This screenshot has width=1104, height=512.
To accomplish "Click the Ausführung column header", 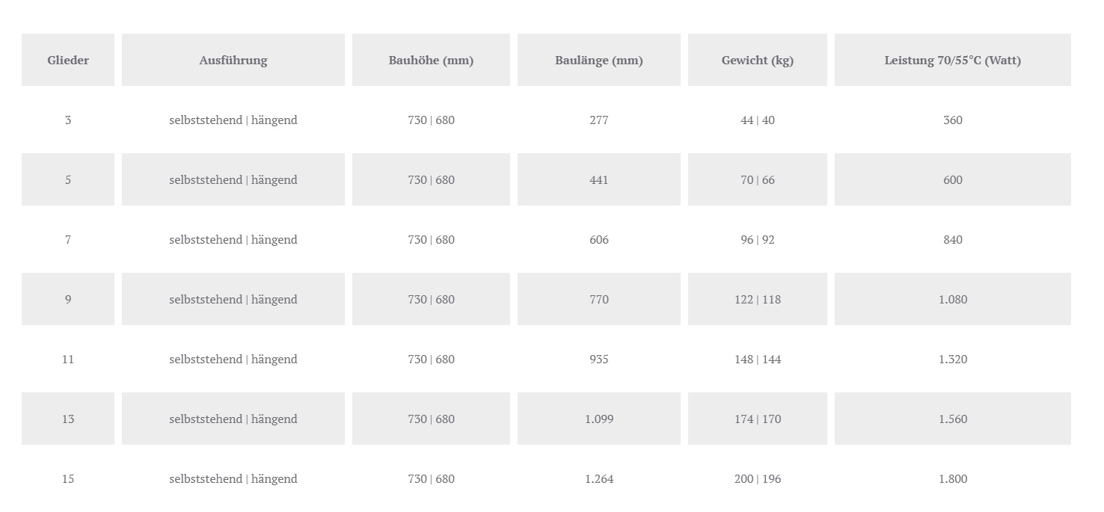I will (x=233, y=61).
